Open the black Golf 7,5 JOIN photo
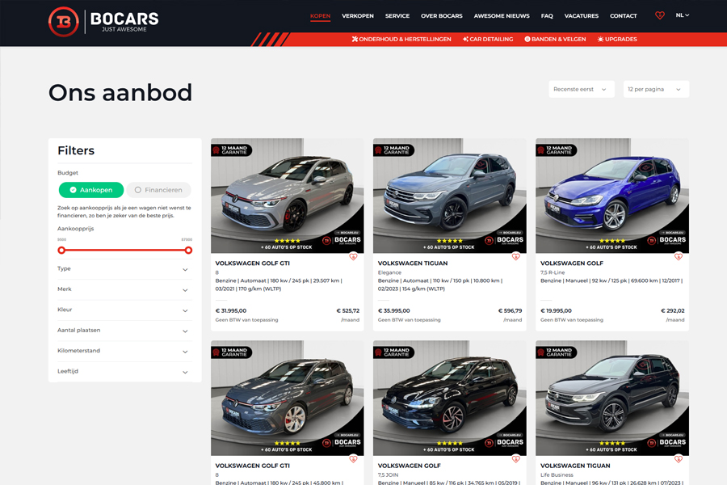This screenshot has width=727, height=485. 449,398
